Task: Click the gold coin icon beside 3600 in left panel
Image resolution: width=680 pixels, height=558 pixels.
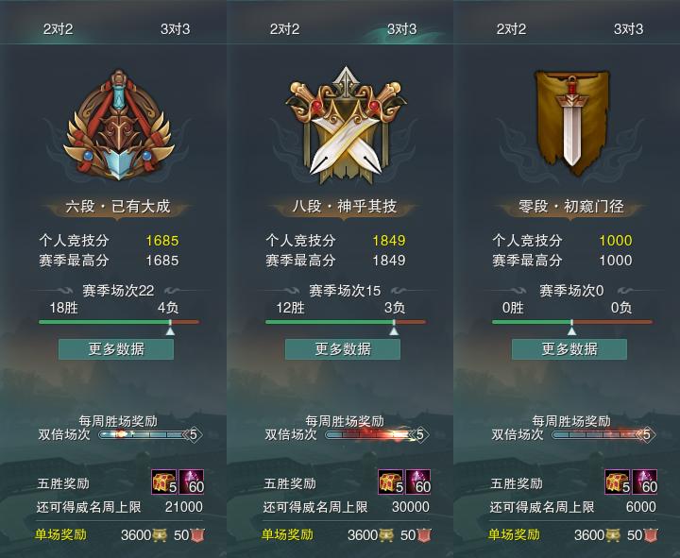Action: pyautogui.click(x=160, y=535)
